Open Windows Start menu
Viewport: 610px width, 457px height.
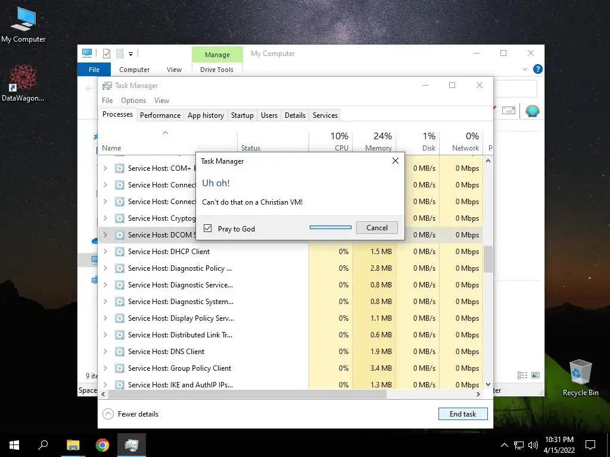point(14,445)
